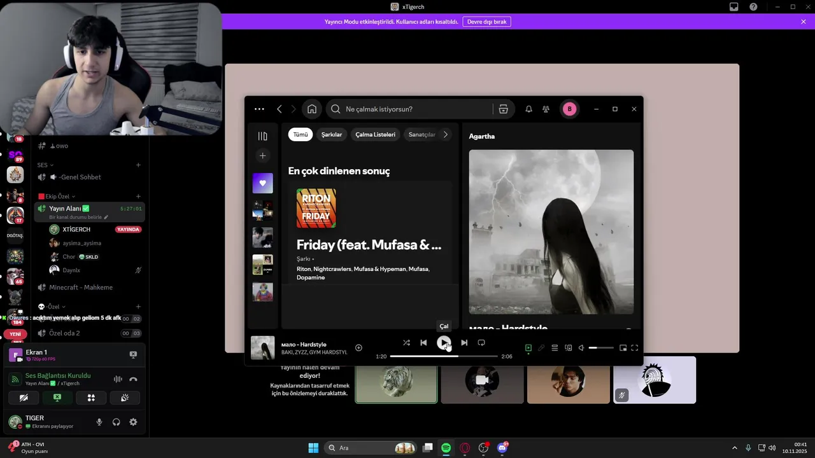815x458 pixels.
Task: Disconnect from voice call
Action: click(133, 379)
